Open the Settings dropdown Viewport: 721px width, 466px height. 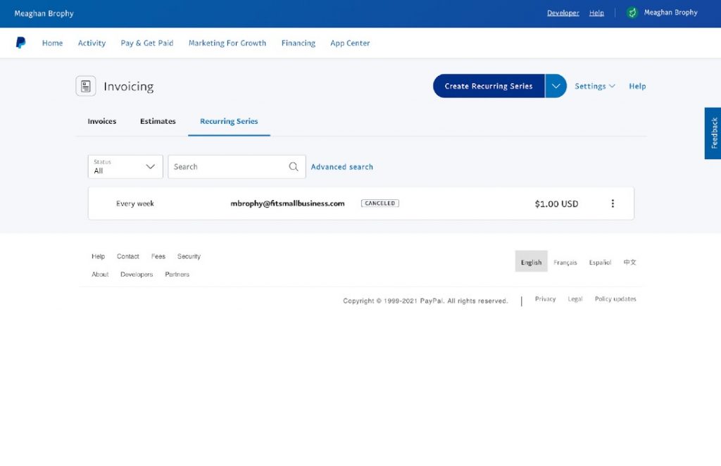coord(594,86)
